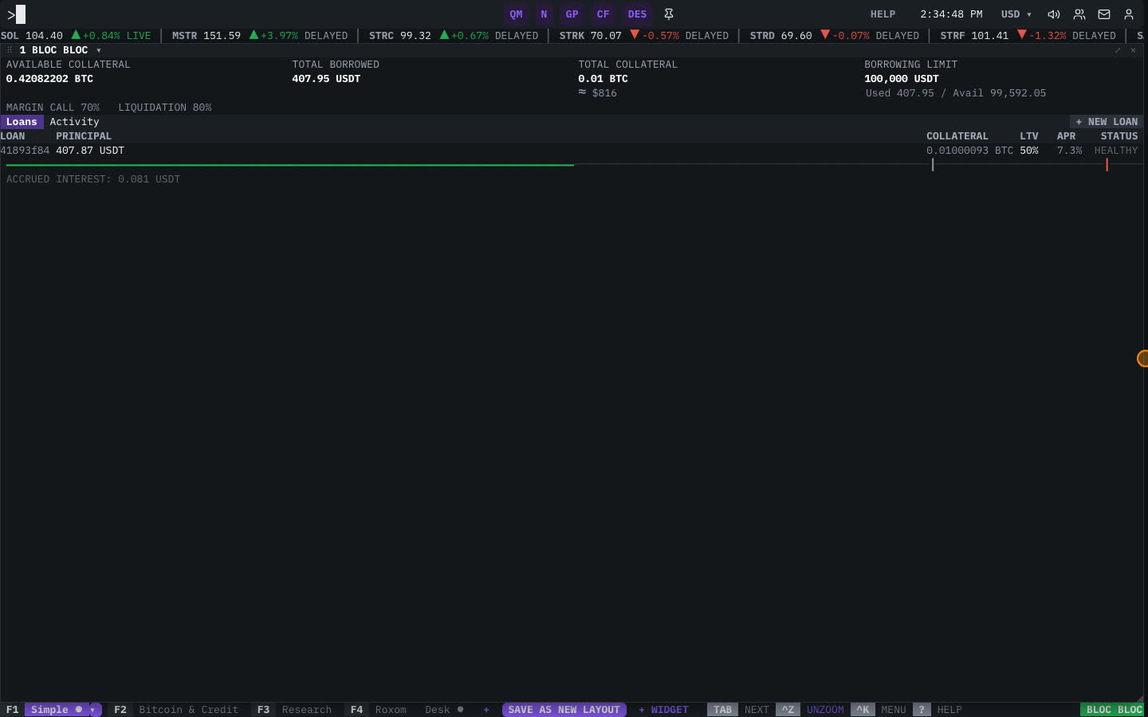The width and height of the screenshot is (1148, 717).
Task: Click HELP in the top bar
Action: (x=883, y=14)
